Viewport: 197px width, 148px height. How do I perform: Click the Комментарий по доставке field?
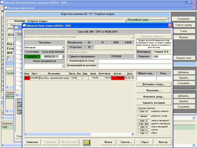(135, 66)
